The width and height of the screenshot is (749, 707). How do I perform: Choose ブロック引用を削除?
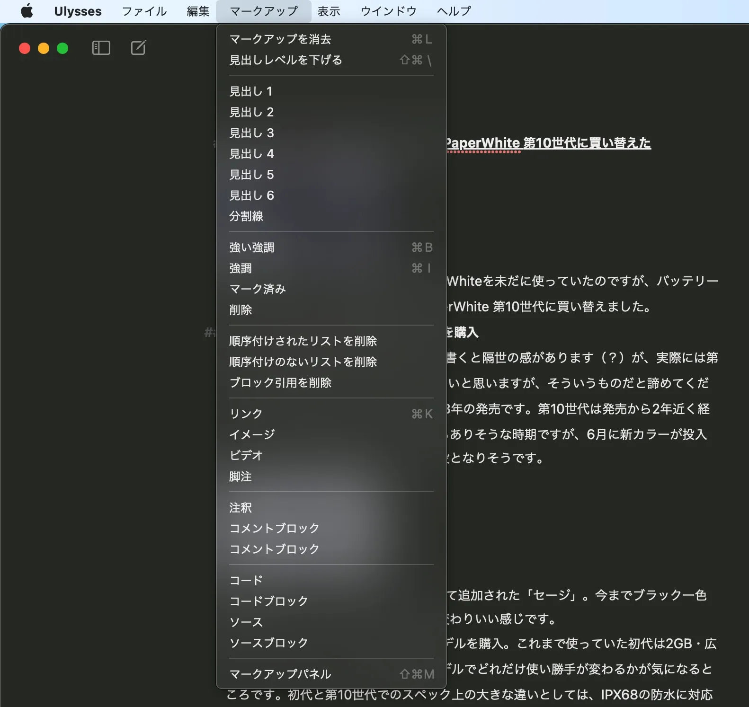coord(331,383)
